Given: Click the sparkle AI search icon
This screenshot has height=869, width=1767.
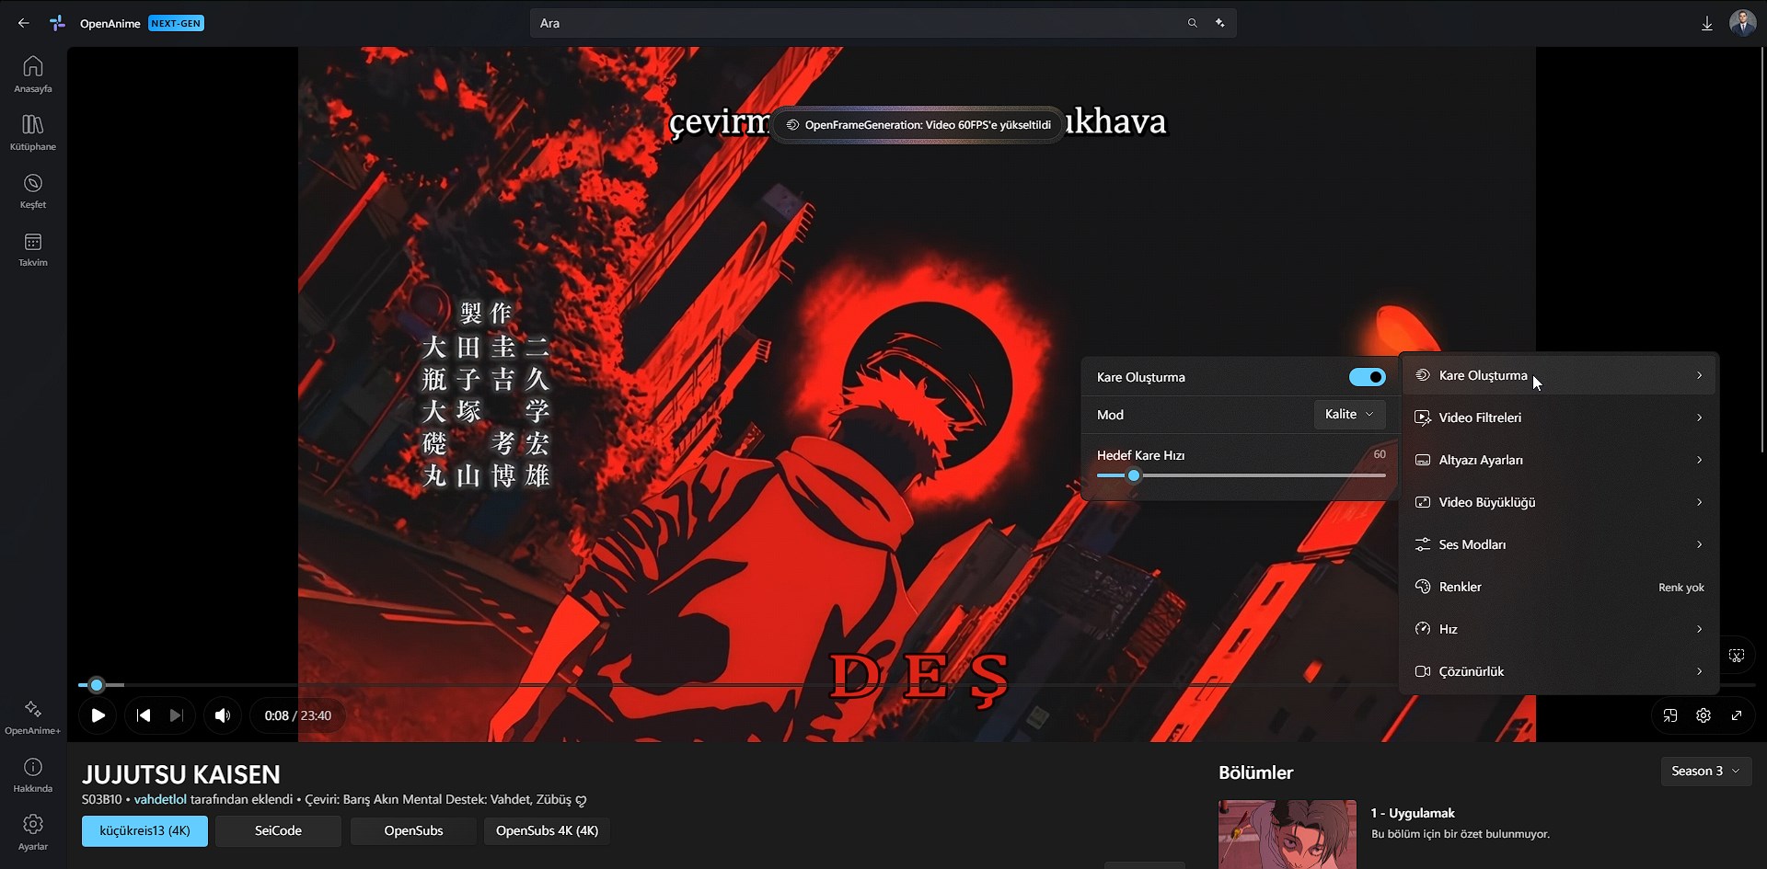Looking at the screenshot, I should [x=1220, y=23].
